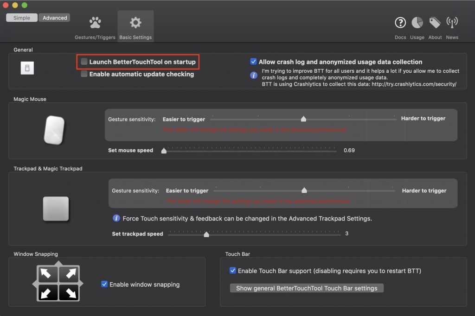Enable Launch BetterTouchTool on startup
This screenshot has height=316, width=475.
coord(84,62)
